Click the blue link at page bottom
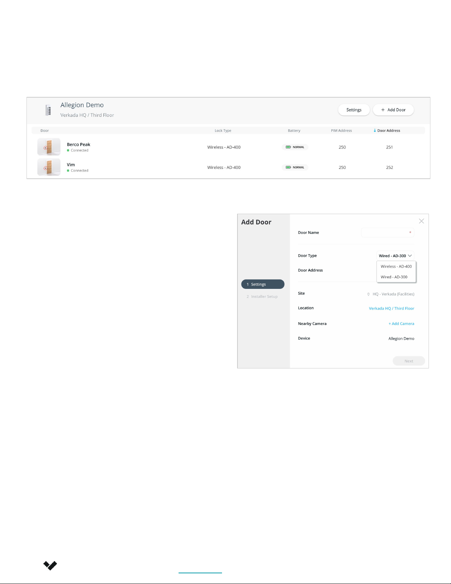Image resolution: width=451 pixels, height=584 pixels. point(200,573)
